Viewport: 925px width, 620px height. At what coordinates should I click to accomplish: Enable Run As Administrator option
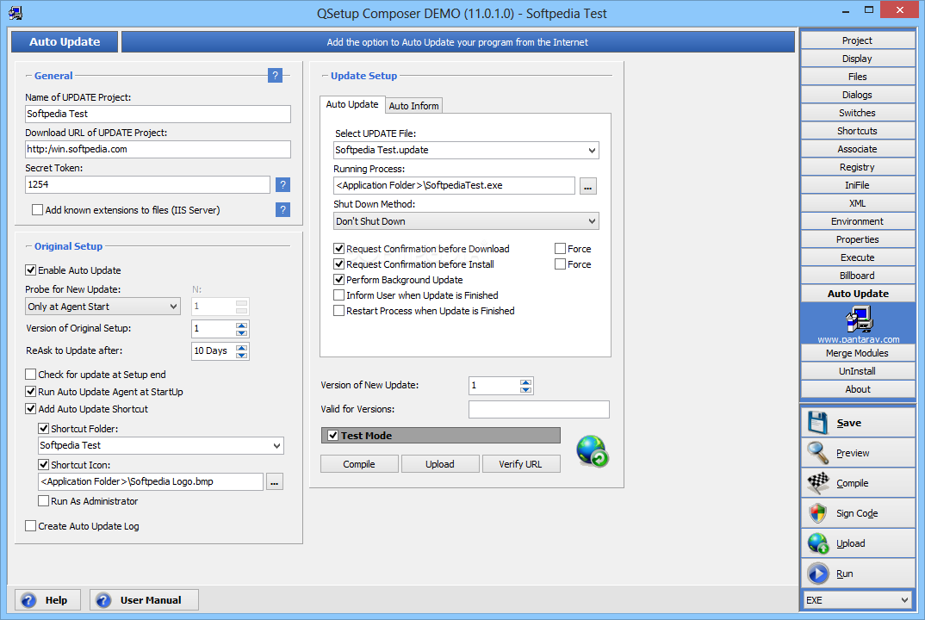[x=44, y=501]
